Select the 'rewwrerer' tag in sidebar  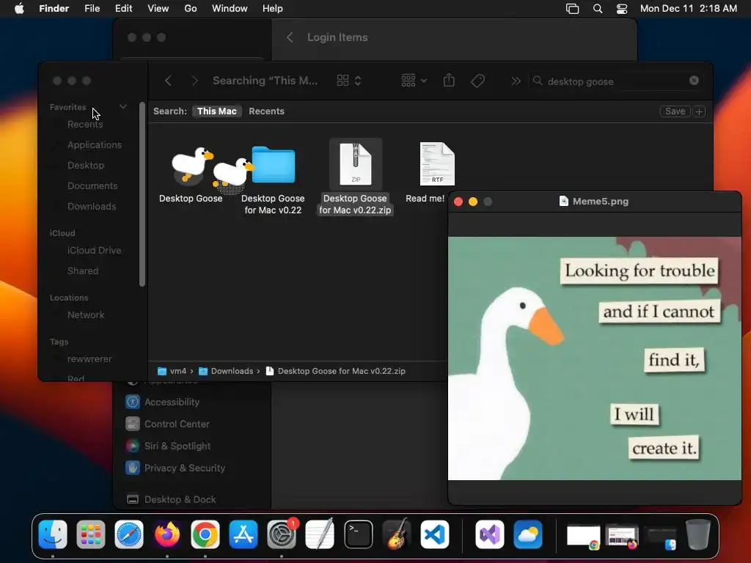pyautogui.click(x=89, y=359)
